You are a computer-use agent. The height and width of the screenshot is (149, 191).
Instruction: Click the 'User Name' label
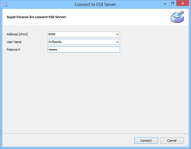[x=14, y=42]
